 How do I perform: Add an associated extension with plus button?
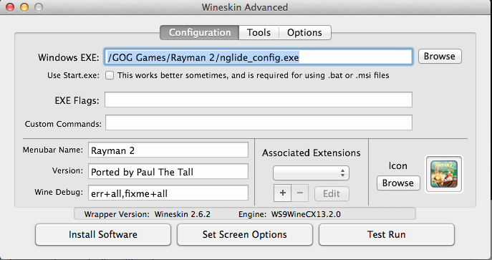click(283, 193)
